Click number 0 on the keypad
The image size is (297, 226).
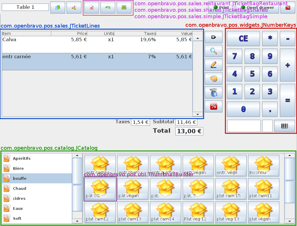tap(243, 109)
